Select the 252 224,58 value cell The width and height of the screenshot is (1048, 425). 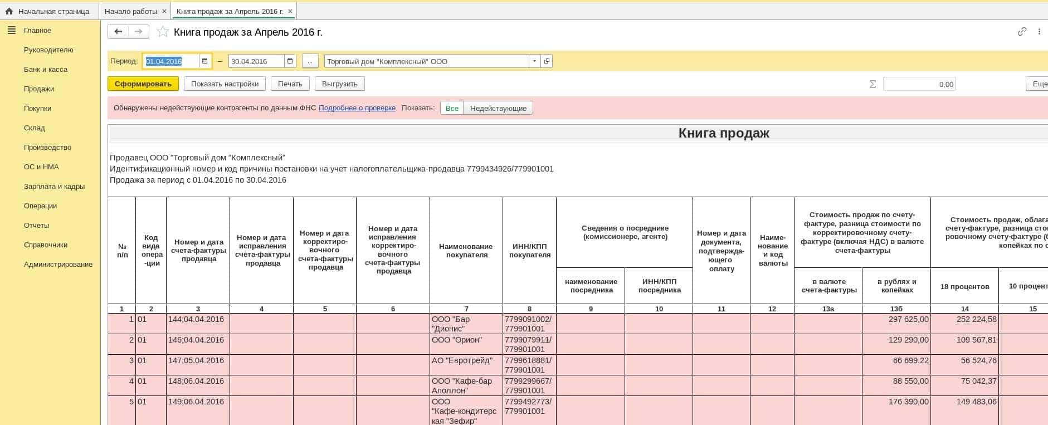(x=964, y=324)
